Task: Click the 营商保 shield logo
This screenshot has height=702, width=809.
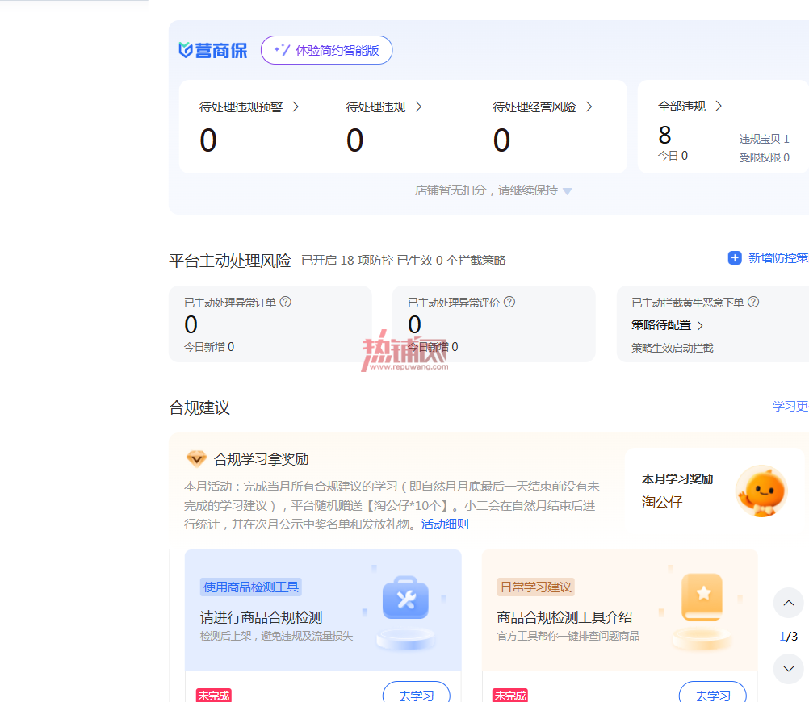Action: click(x=185, y=50)
